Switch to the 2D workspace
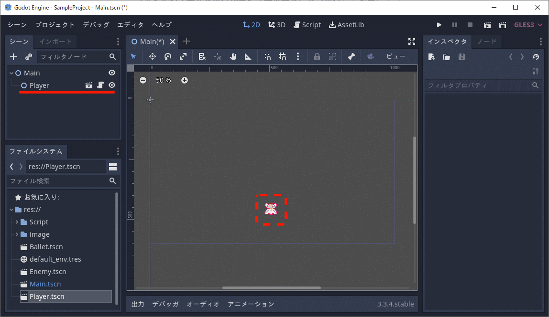 pos(252,25)
